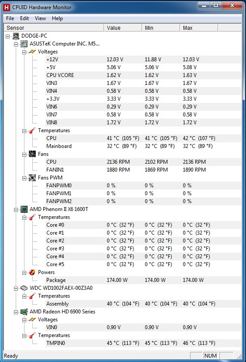
Task: Click the motherboard Temperatures thermometer icon
Action: click(x=32, y=130)
